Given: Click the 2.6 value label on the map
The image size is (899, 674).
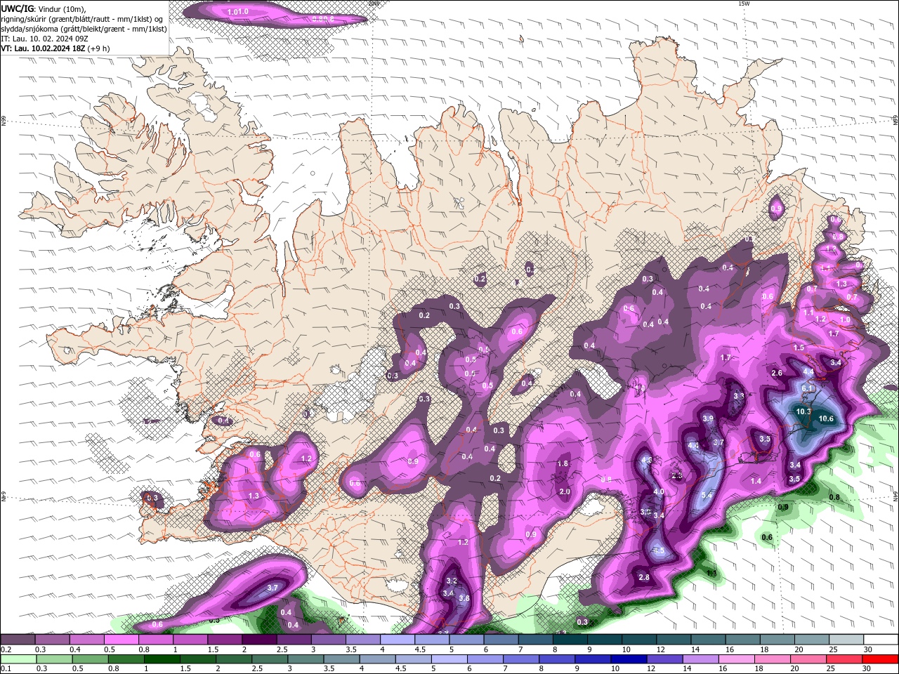Looking at the screenshot, I should point(777,373).
